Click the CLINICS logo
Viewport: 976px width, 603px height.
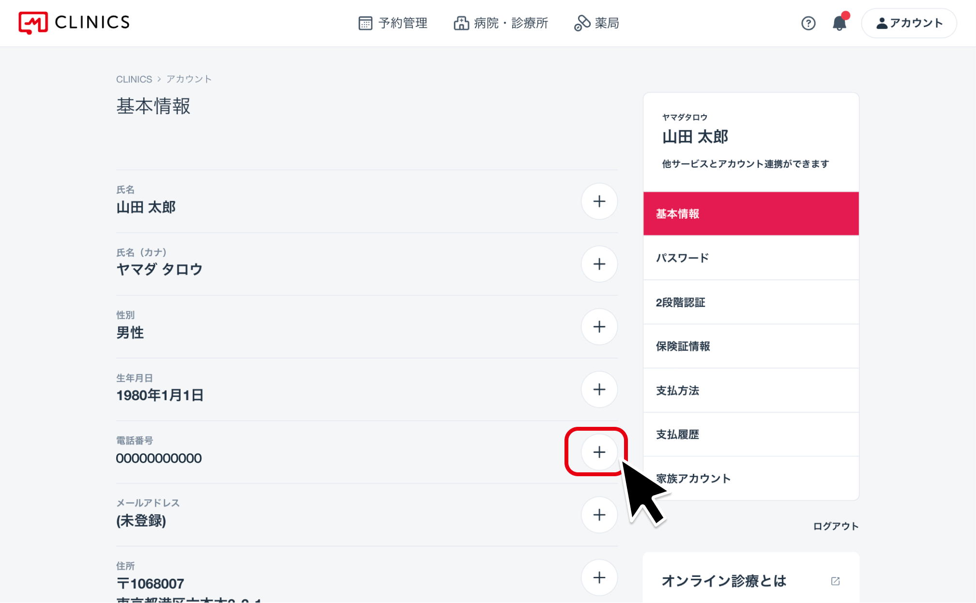74,23
